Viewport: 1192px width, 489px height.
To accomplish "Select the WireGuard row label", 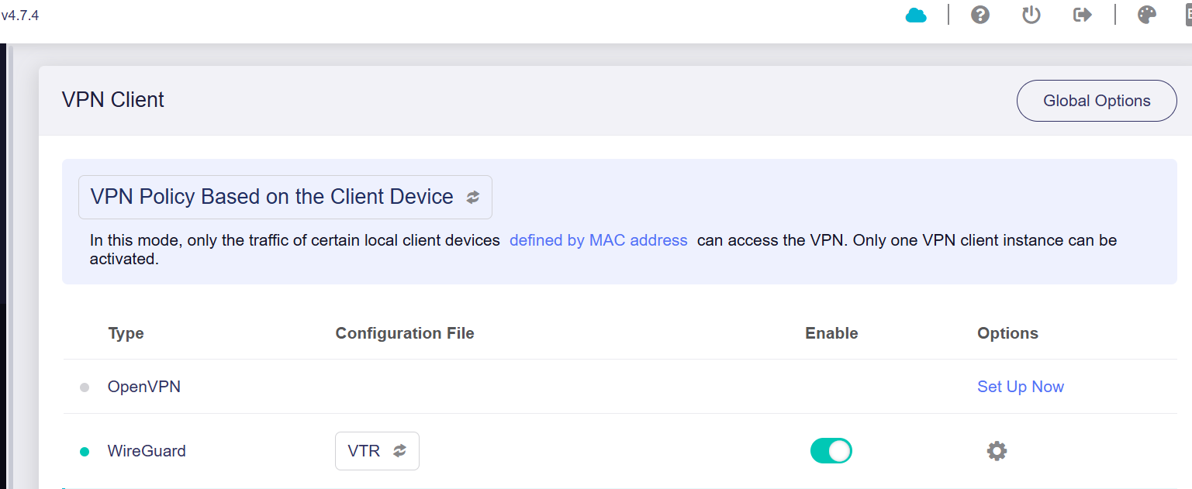I will point(147,451).
